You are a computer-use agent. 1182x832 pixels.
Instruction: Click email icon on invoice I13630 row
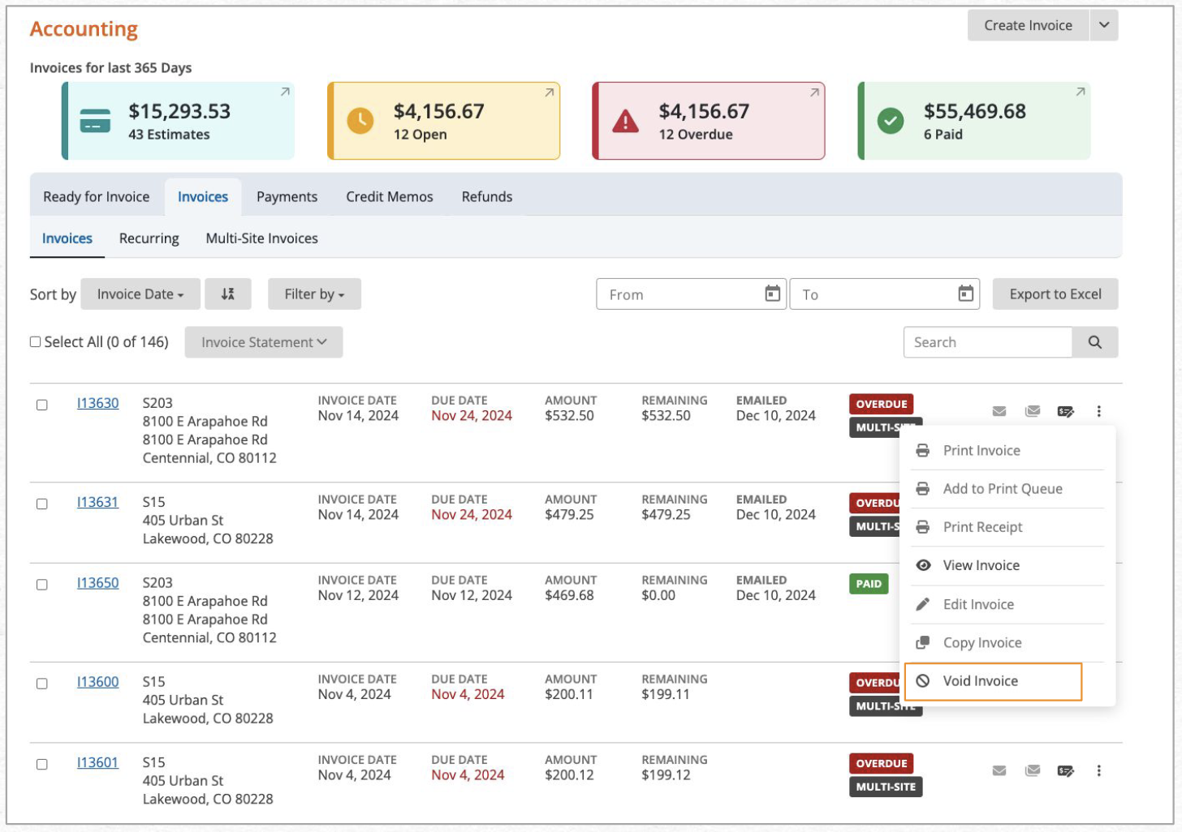pos(999,411)
